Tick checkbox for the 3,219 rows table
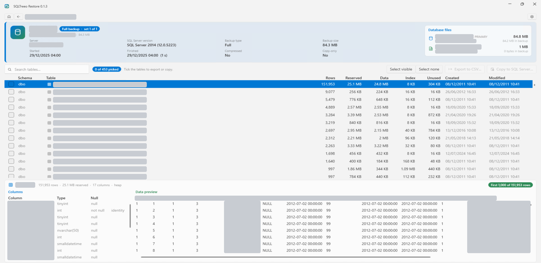Image resolution: width=541 pixels, height=263 pixels. [11, 123]
